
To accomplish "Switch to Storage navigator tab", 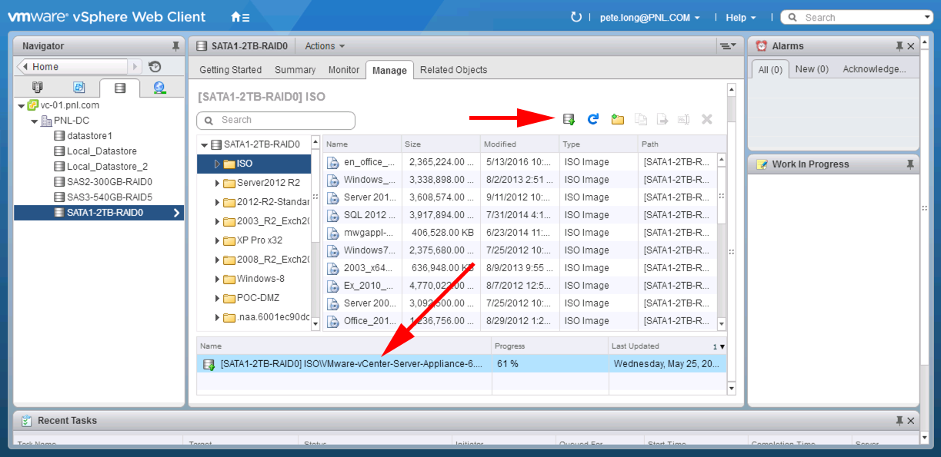I will (119, 88).
